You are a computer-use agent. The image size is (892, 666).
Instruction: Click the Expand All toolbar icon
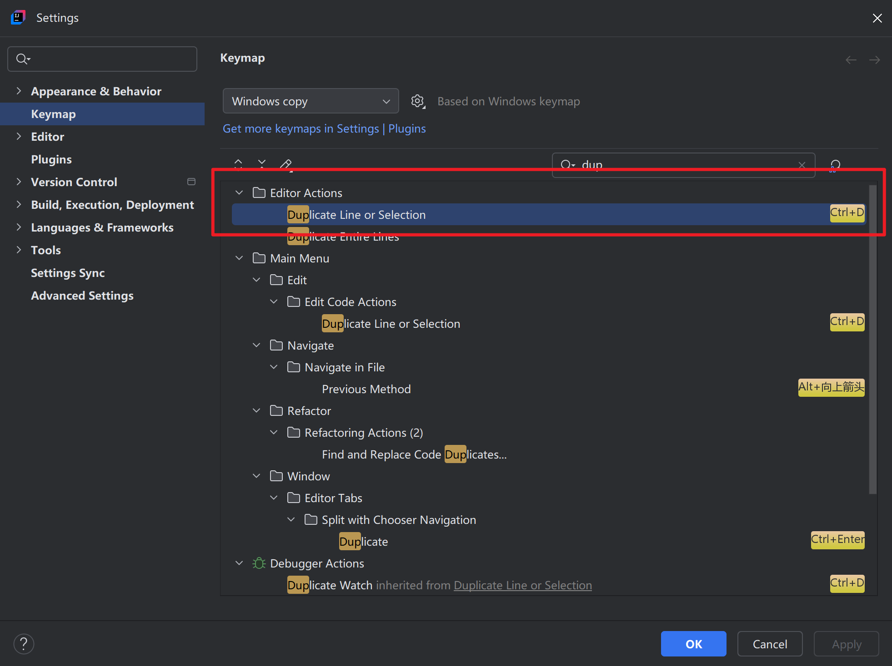pyautogui.click(x=238, y=164)
